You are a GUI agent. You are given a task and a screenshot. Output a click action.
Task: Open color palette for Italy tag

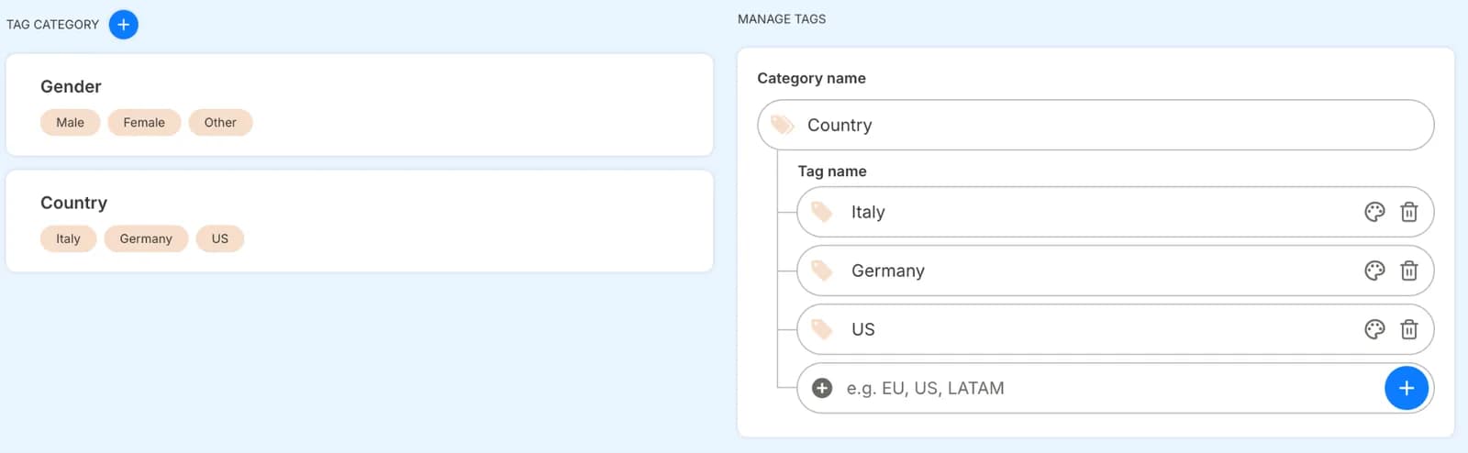1374,212
